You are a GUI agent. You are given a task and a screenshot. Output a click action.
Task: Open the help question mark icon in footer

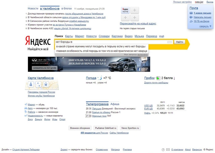point(163,150)
